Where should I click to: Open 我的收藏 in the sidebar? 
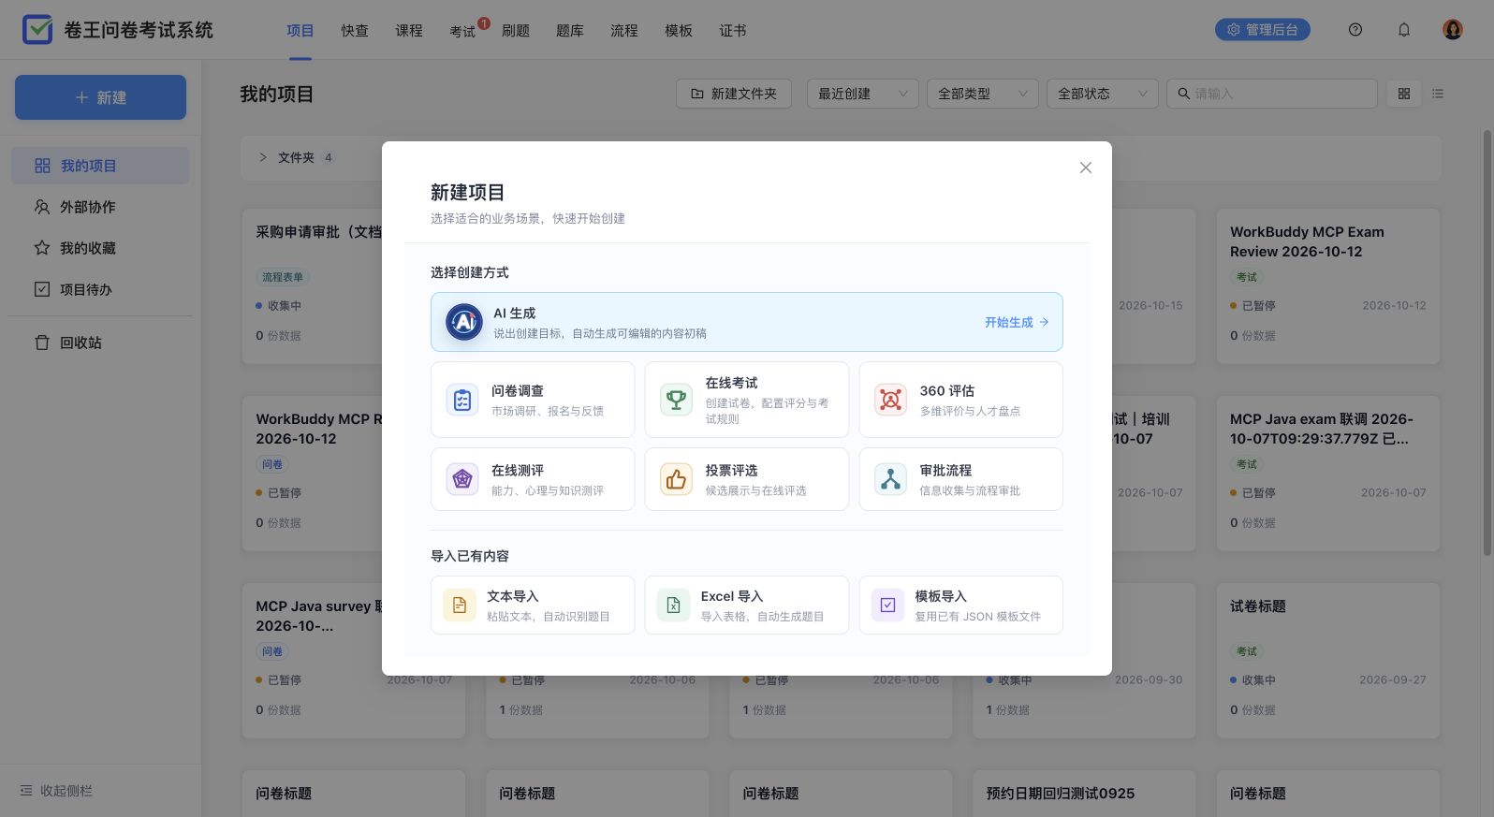pyautogui.click(x=100, y=248)
